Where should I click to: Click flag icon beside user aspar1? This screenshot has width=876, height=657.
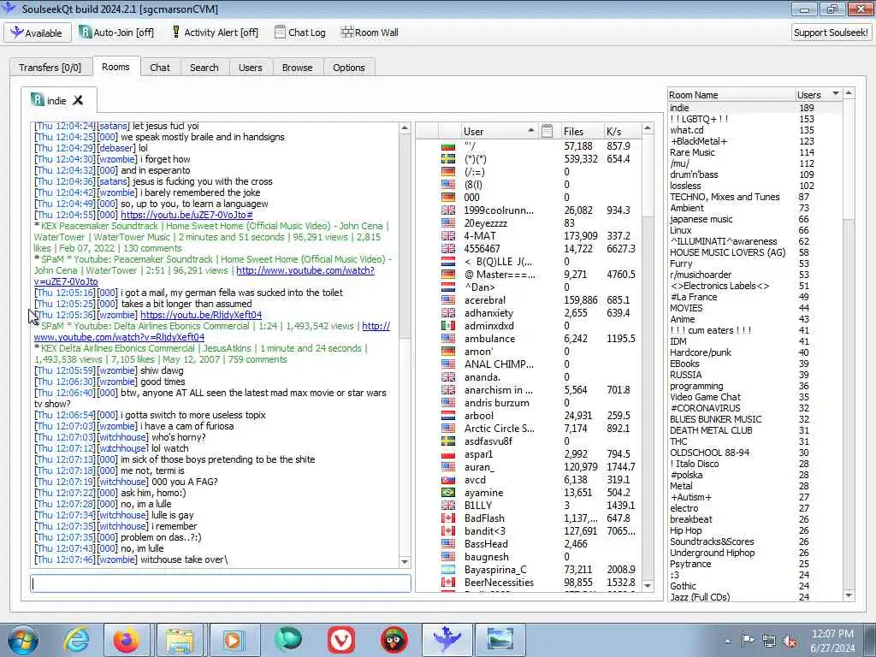(x=448, y=453)
